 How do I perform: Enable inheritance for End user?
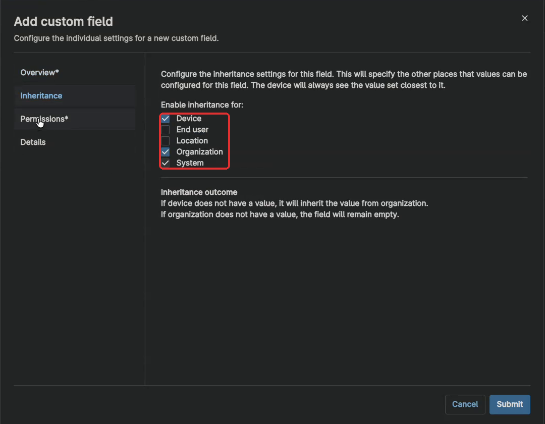click(166, 130)
